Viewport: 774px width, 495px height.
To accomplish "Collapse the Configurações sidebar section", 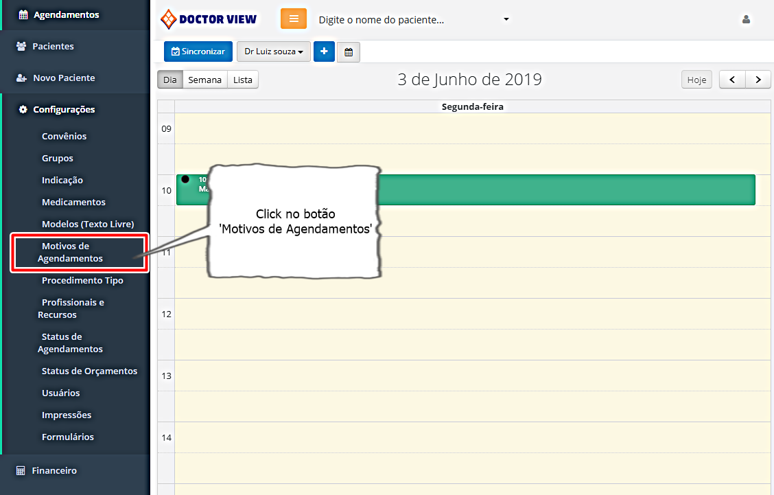I will (64, 109).
